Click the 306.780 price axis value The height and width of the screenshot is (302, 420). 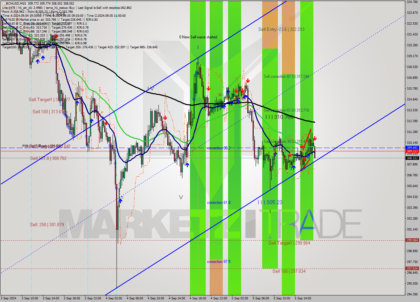[412, 175]
